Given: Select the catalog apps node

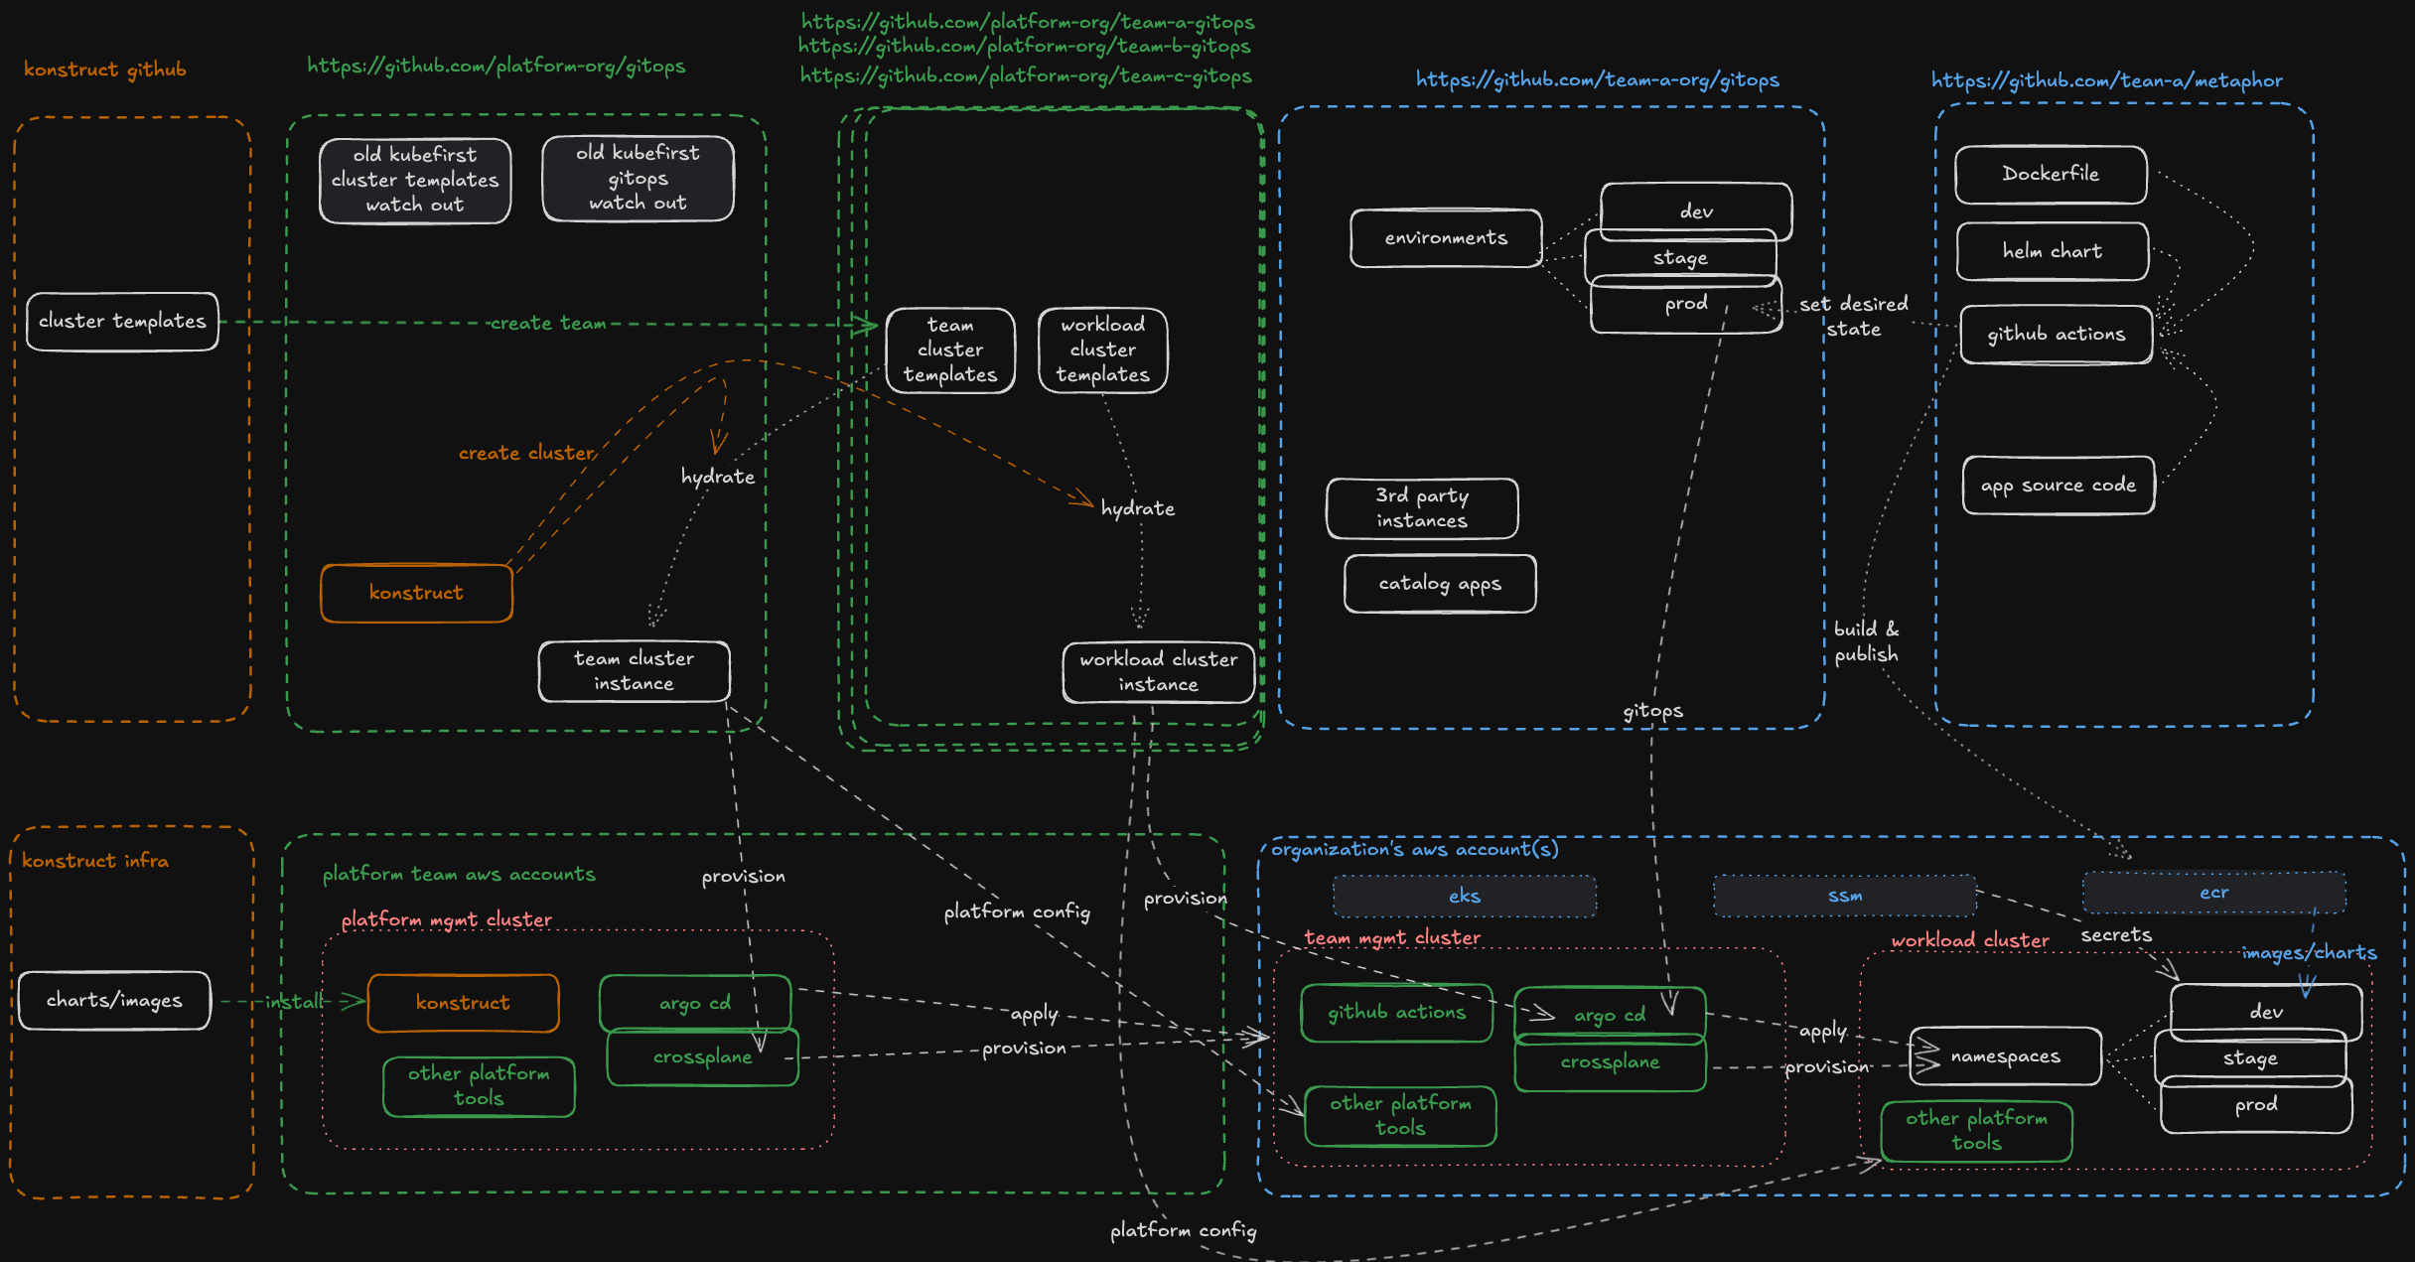Looking at the screenshot, I should pos(1440,584).
